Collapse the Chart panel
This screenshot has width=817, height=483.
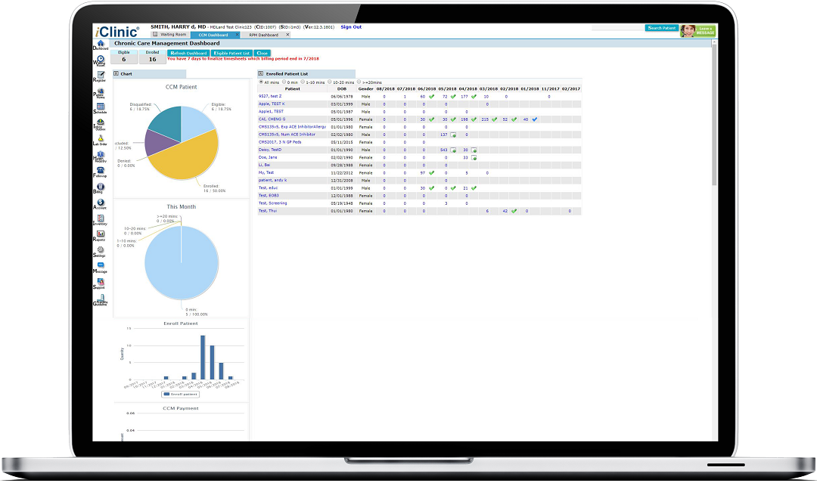pos(116,74)
